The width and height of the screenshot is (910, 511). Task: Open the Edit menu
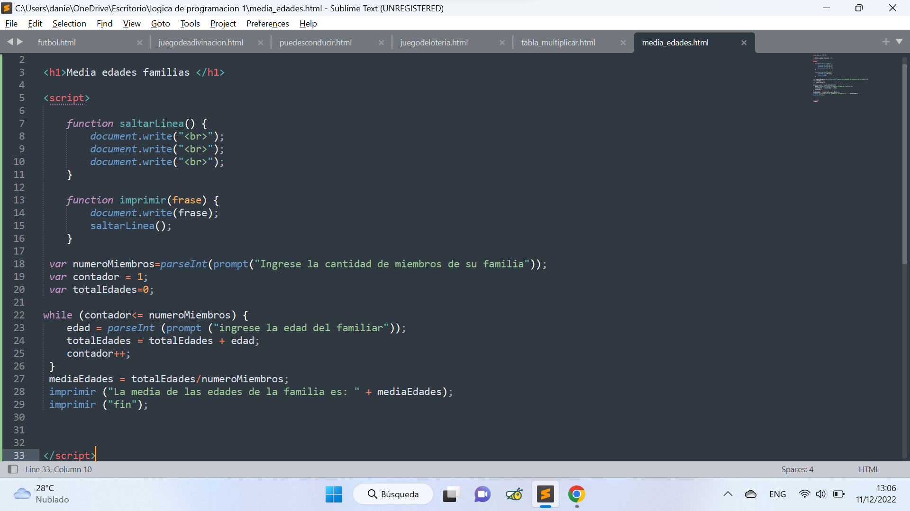[x=35, y=24]
